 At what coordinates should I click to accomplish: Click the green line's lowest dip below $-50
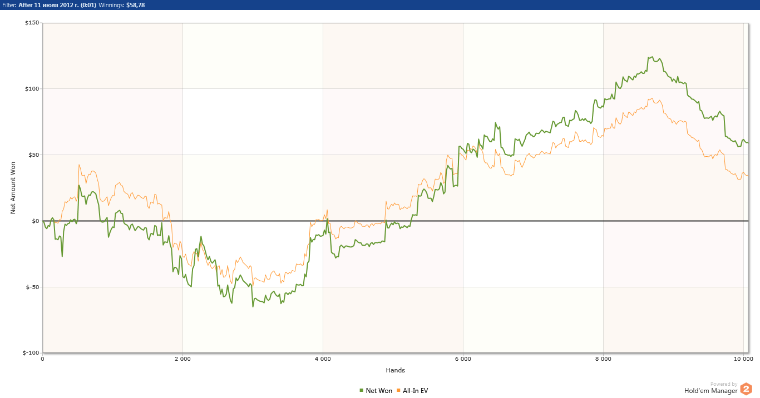pyautogui.click(x=253, y=306)
